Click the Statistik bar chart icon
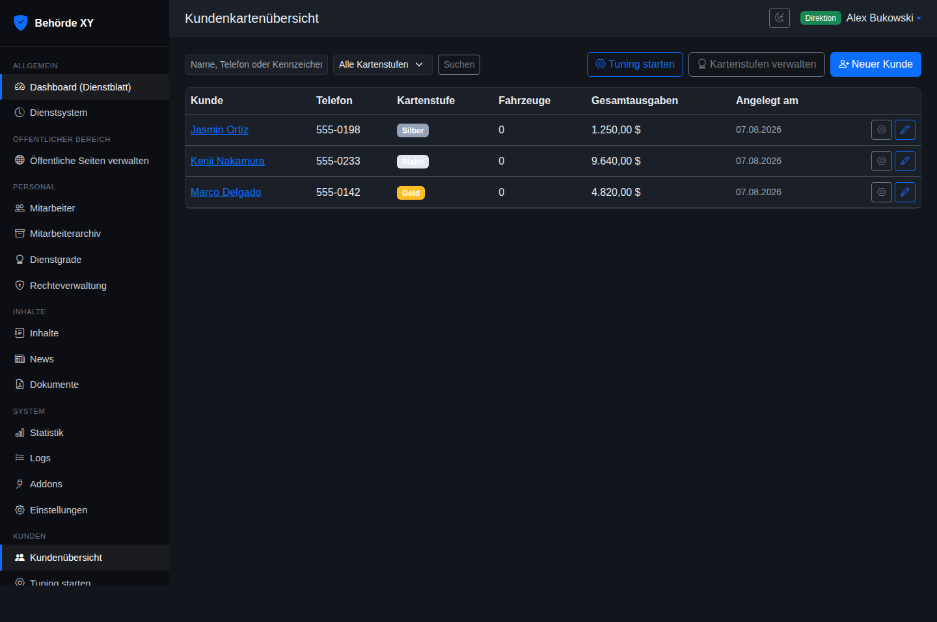Image resolution: width=937 pixels, height=622 pixels. [20, 433]
